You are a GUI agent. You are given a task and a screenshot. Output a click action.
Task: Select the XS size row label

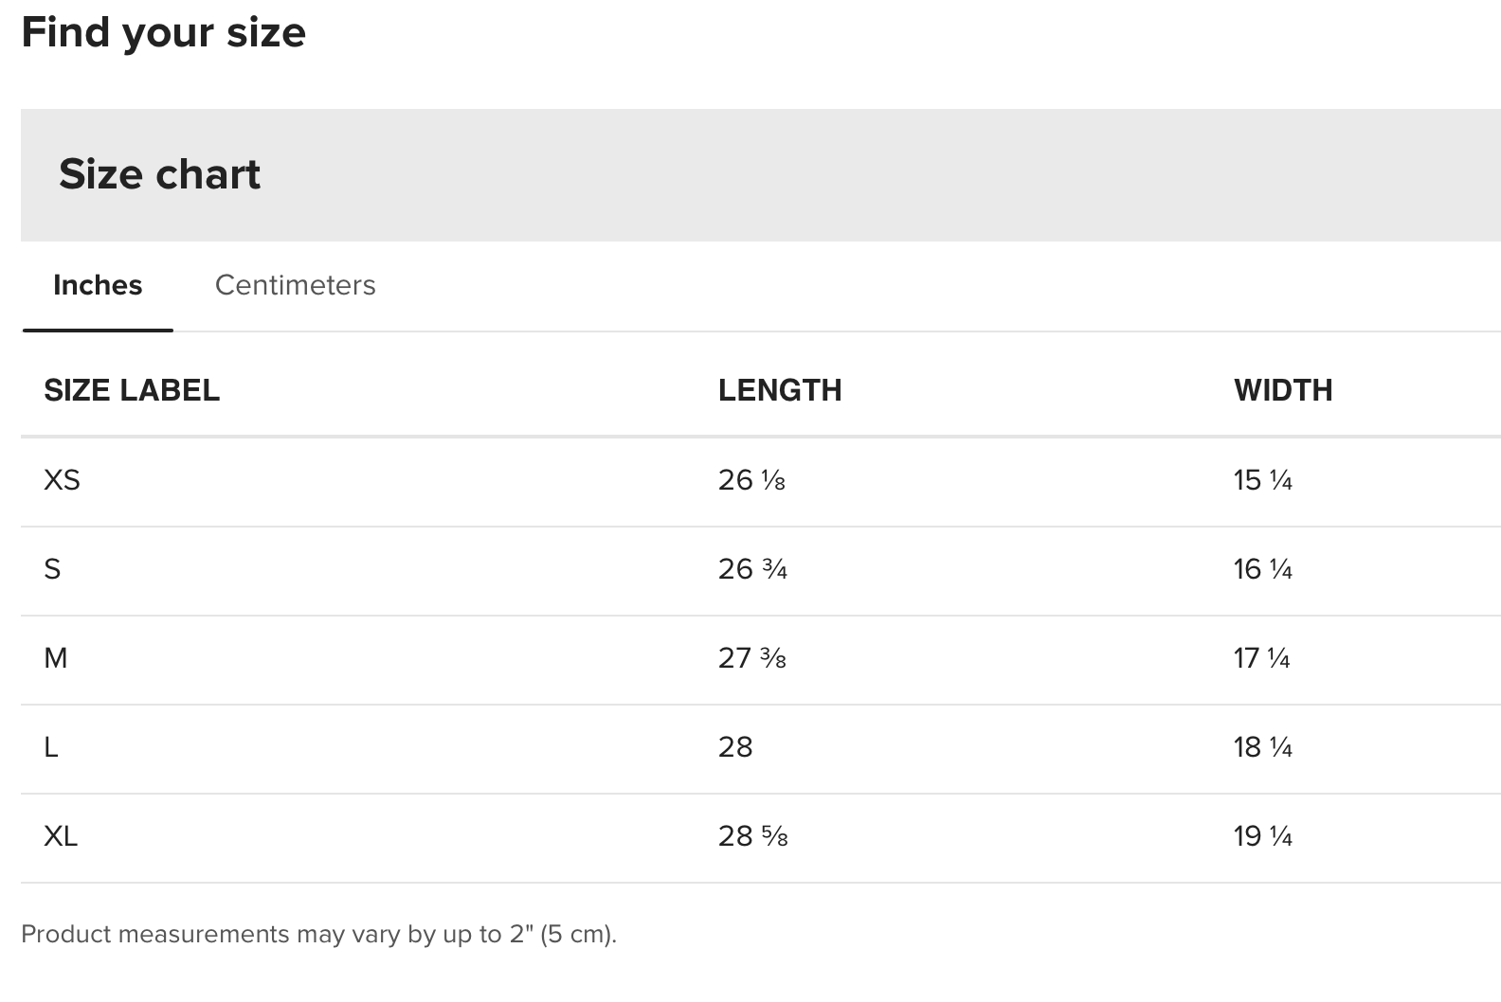62,480
